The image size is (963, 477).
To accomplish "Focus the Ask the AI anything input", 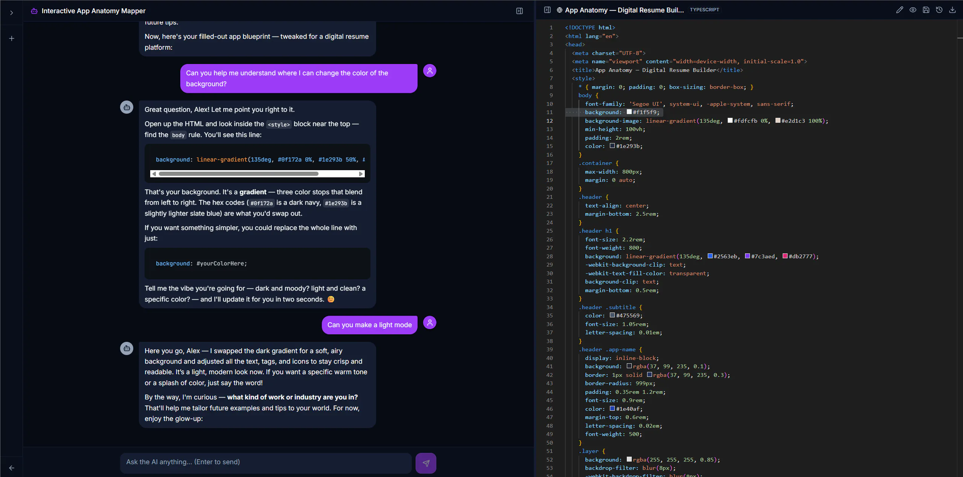I will (266, 463).
